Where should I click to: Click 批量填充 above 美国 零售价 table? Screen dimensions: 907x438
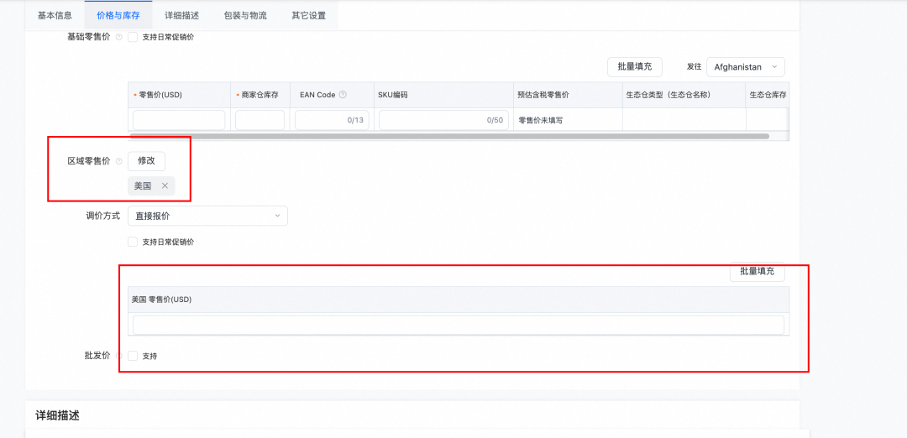coord(757,272)
